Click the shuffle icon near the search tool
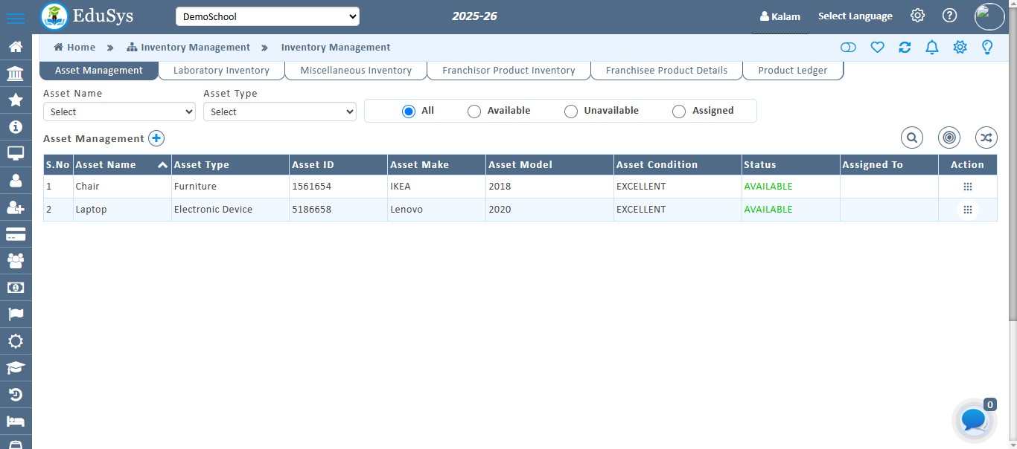The height and width of the screenshot is (449, 1017). tap(986, 138)
